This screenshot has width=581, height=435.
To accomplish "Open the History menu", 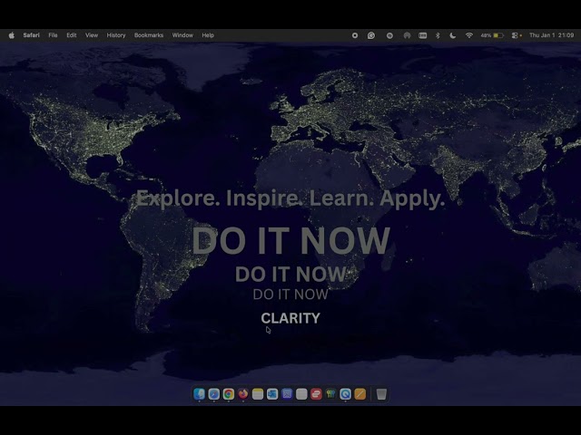I will coord(116,35).
